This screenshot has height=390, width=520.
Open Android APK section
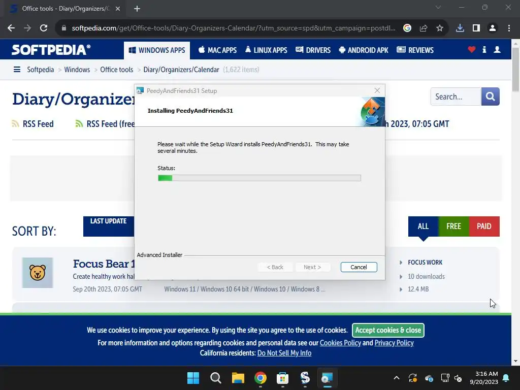point(364,50)
